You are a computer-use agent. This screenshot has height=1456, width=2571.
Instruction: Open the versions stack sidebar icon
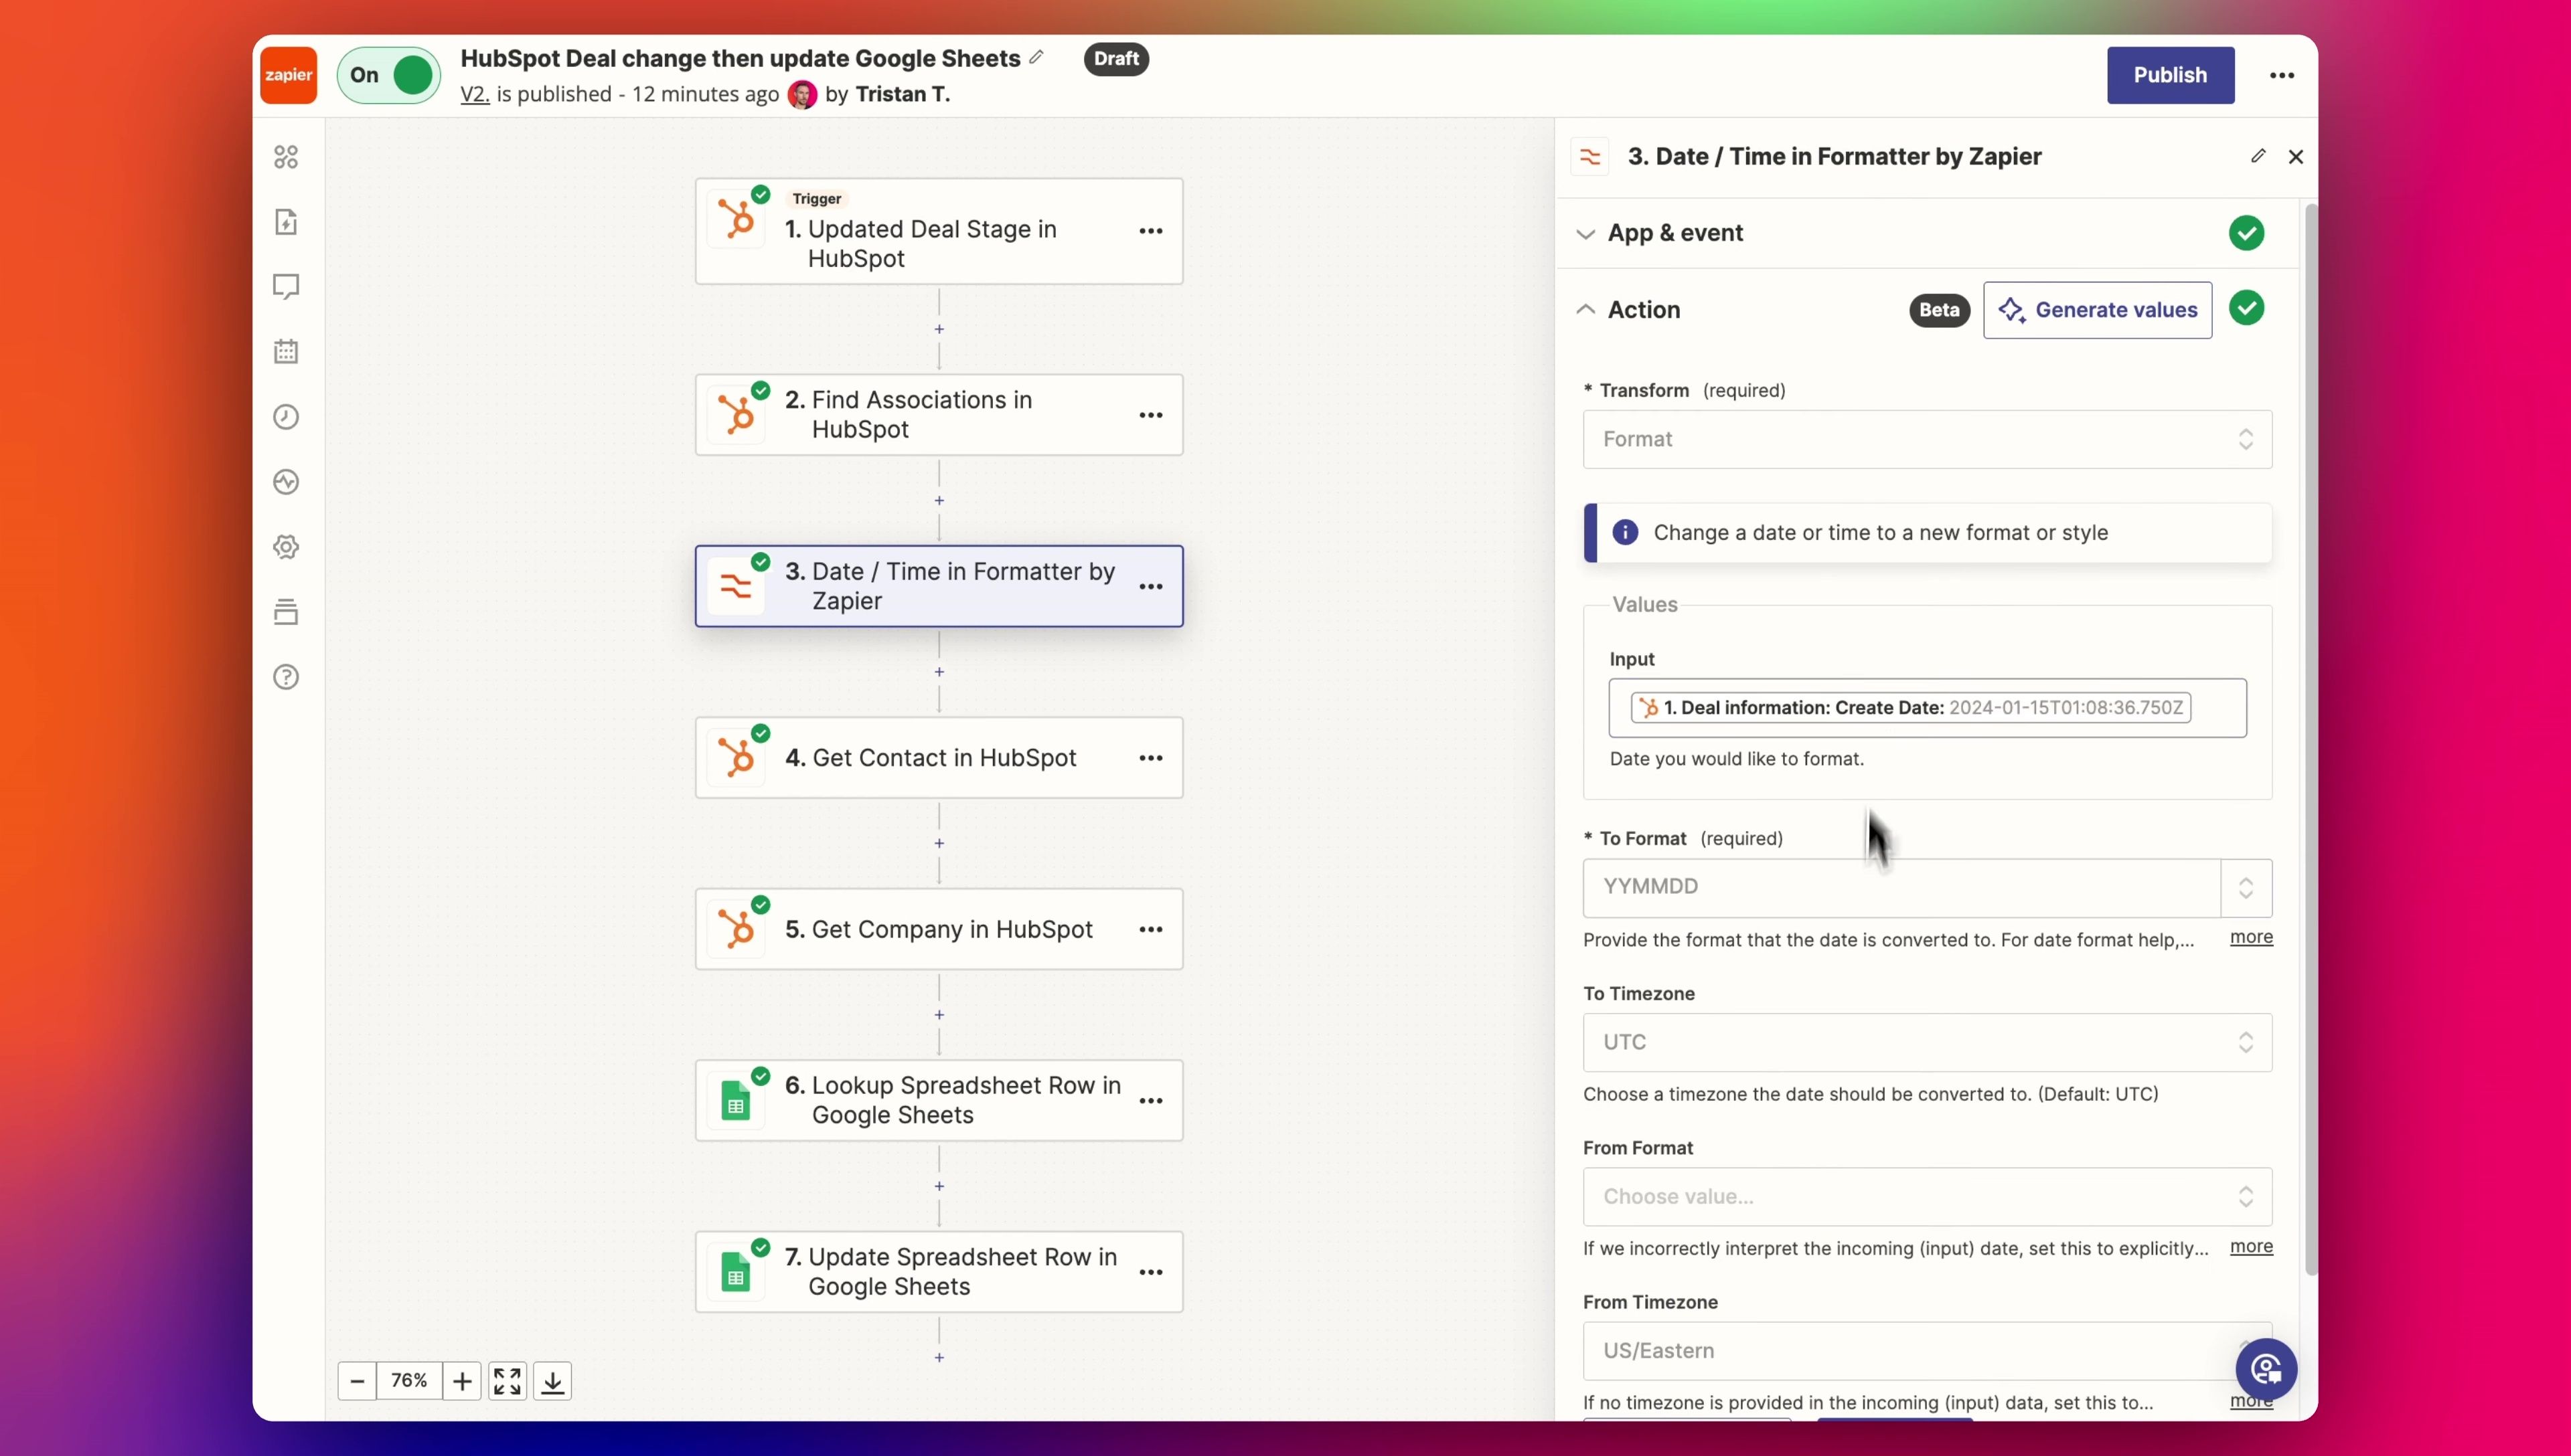pos(286,612)
